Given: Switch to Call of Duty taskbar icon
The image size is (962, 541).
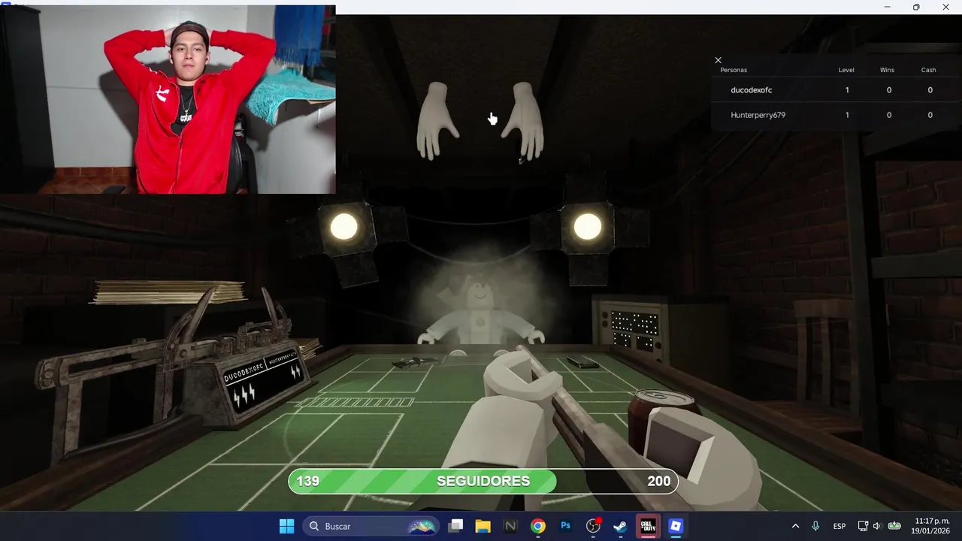Looking at the screenshot, I should pos(648,526).
